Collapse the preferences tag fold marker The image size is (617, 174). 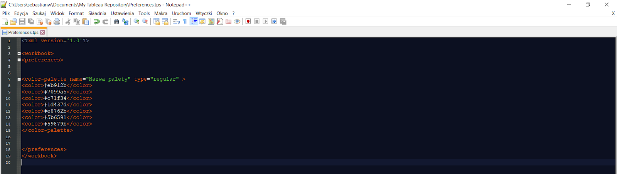[x=19, y=60]
